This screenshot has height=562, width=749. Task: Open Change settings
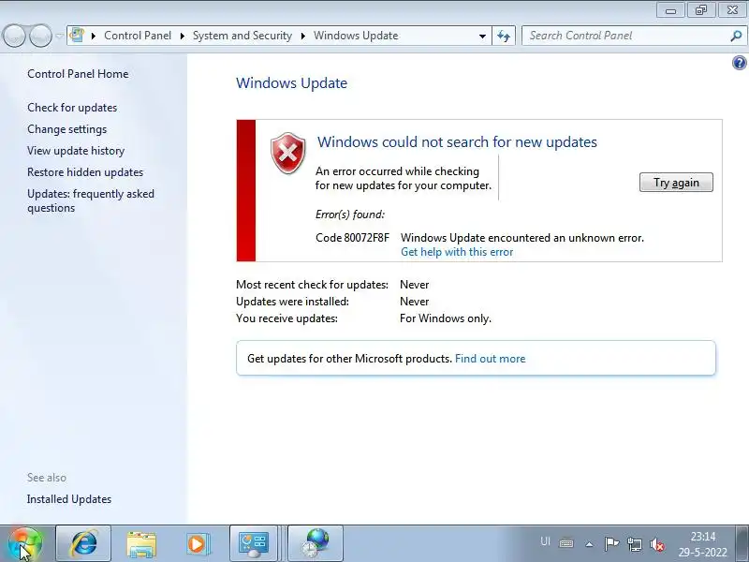pos(66,129)
